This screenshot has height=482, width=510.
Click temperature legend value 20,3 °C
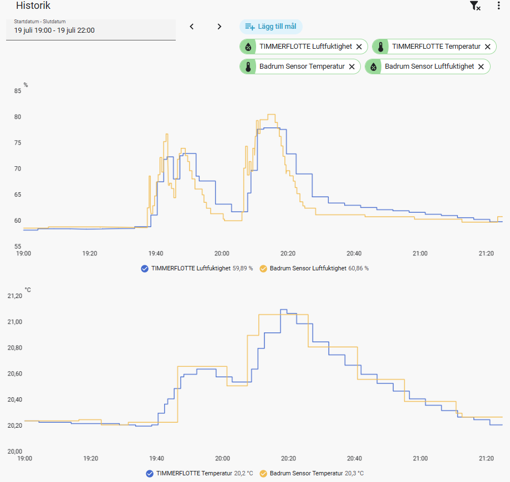tap(354, 474)
